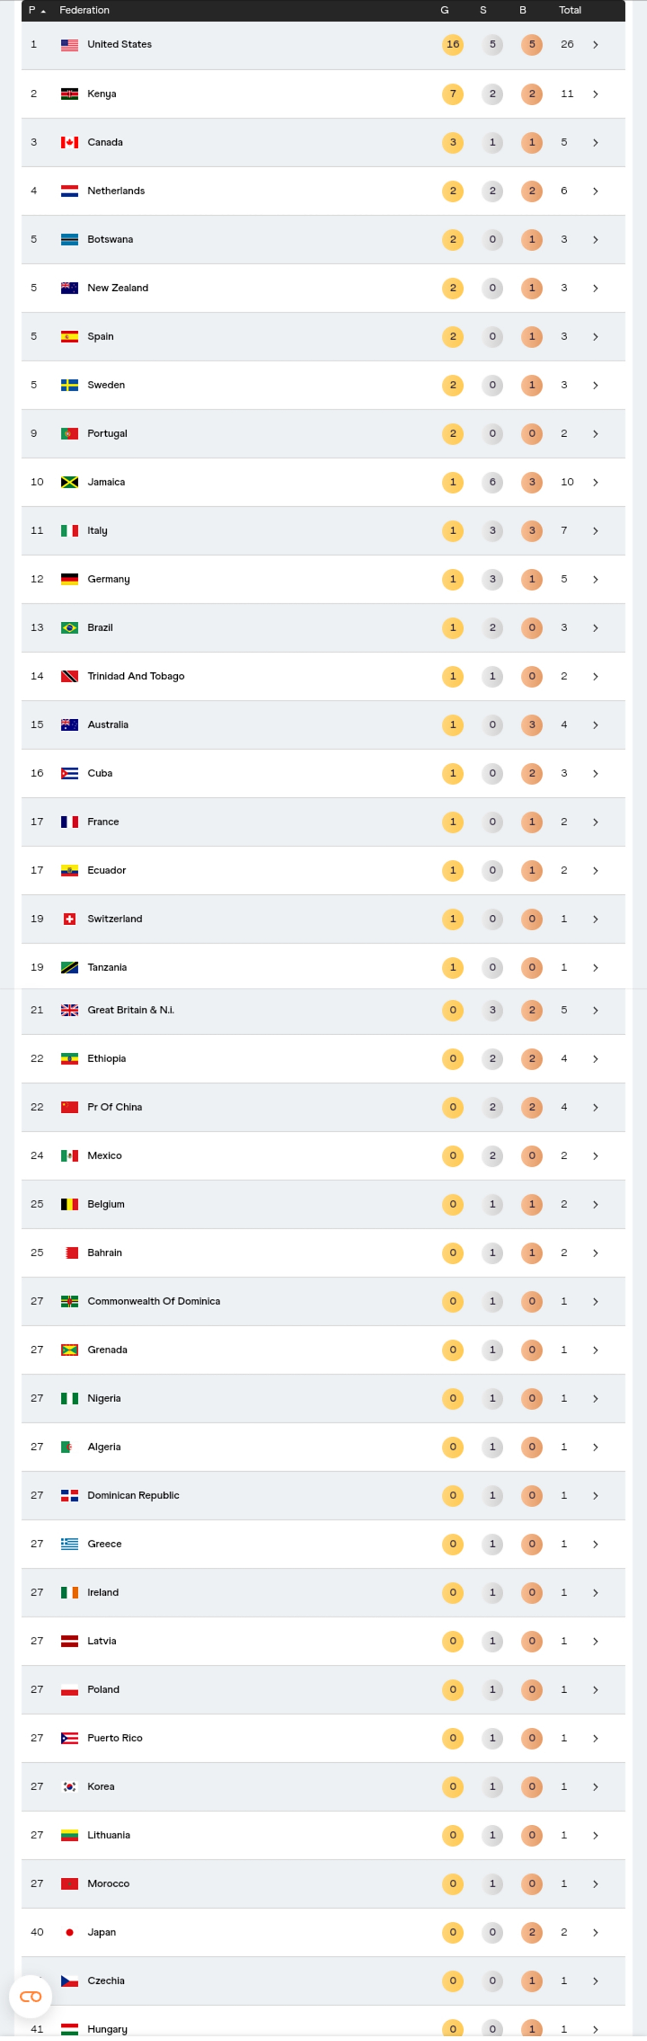Click the Brazil flag icon
Screen dimensions: 647x2041
pyautogui.click(x=70, y=629)
